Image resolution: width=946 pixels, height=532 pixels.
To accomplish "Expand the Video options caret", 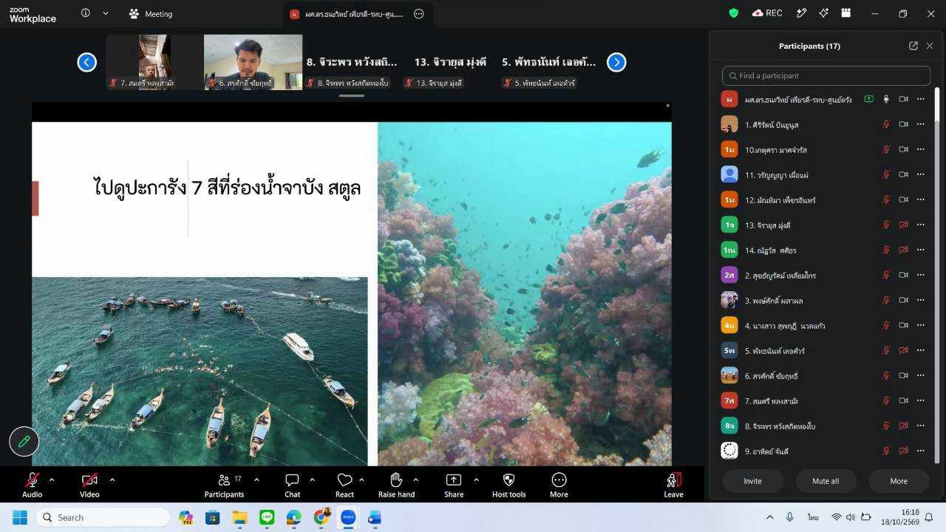I will click(112, 480).
